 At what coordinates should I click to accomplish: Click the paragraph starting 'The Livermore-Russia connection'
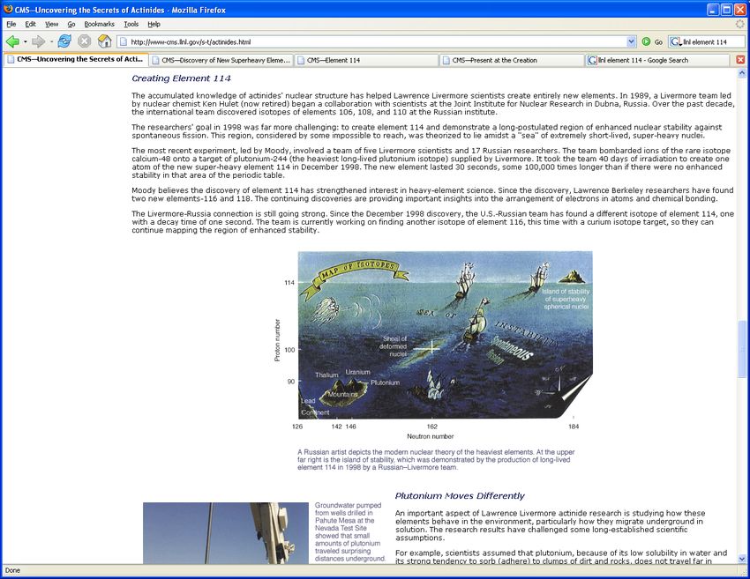(x=432, y=222)
